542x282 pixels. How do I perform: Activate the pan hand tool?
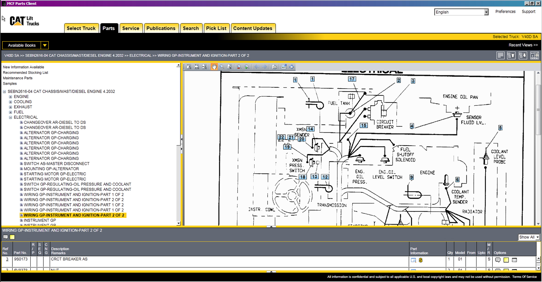click(x=214, y=67)
